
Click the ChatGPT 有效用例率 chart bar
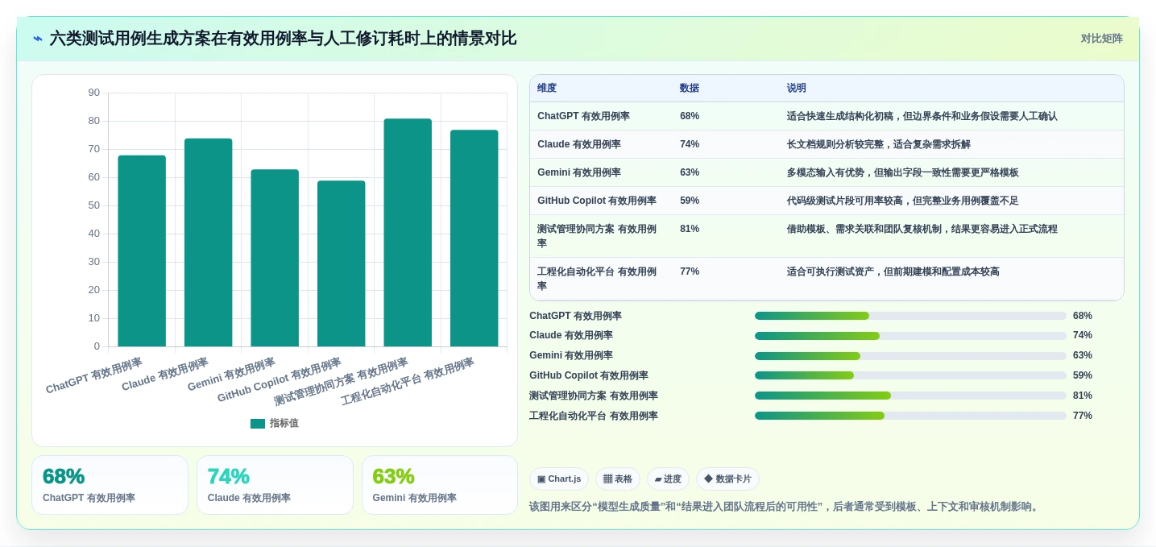pyautogui.click(x=142, y=251)
